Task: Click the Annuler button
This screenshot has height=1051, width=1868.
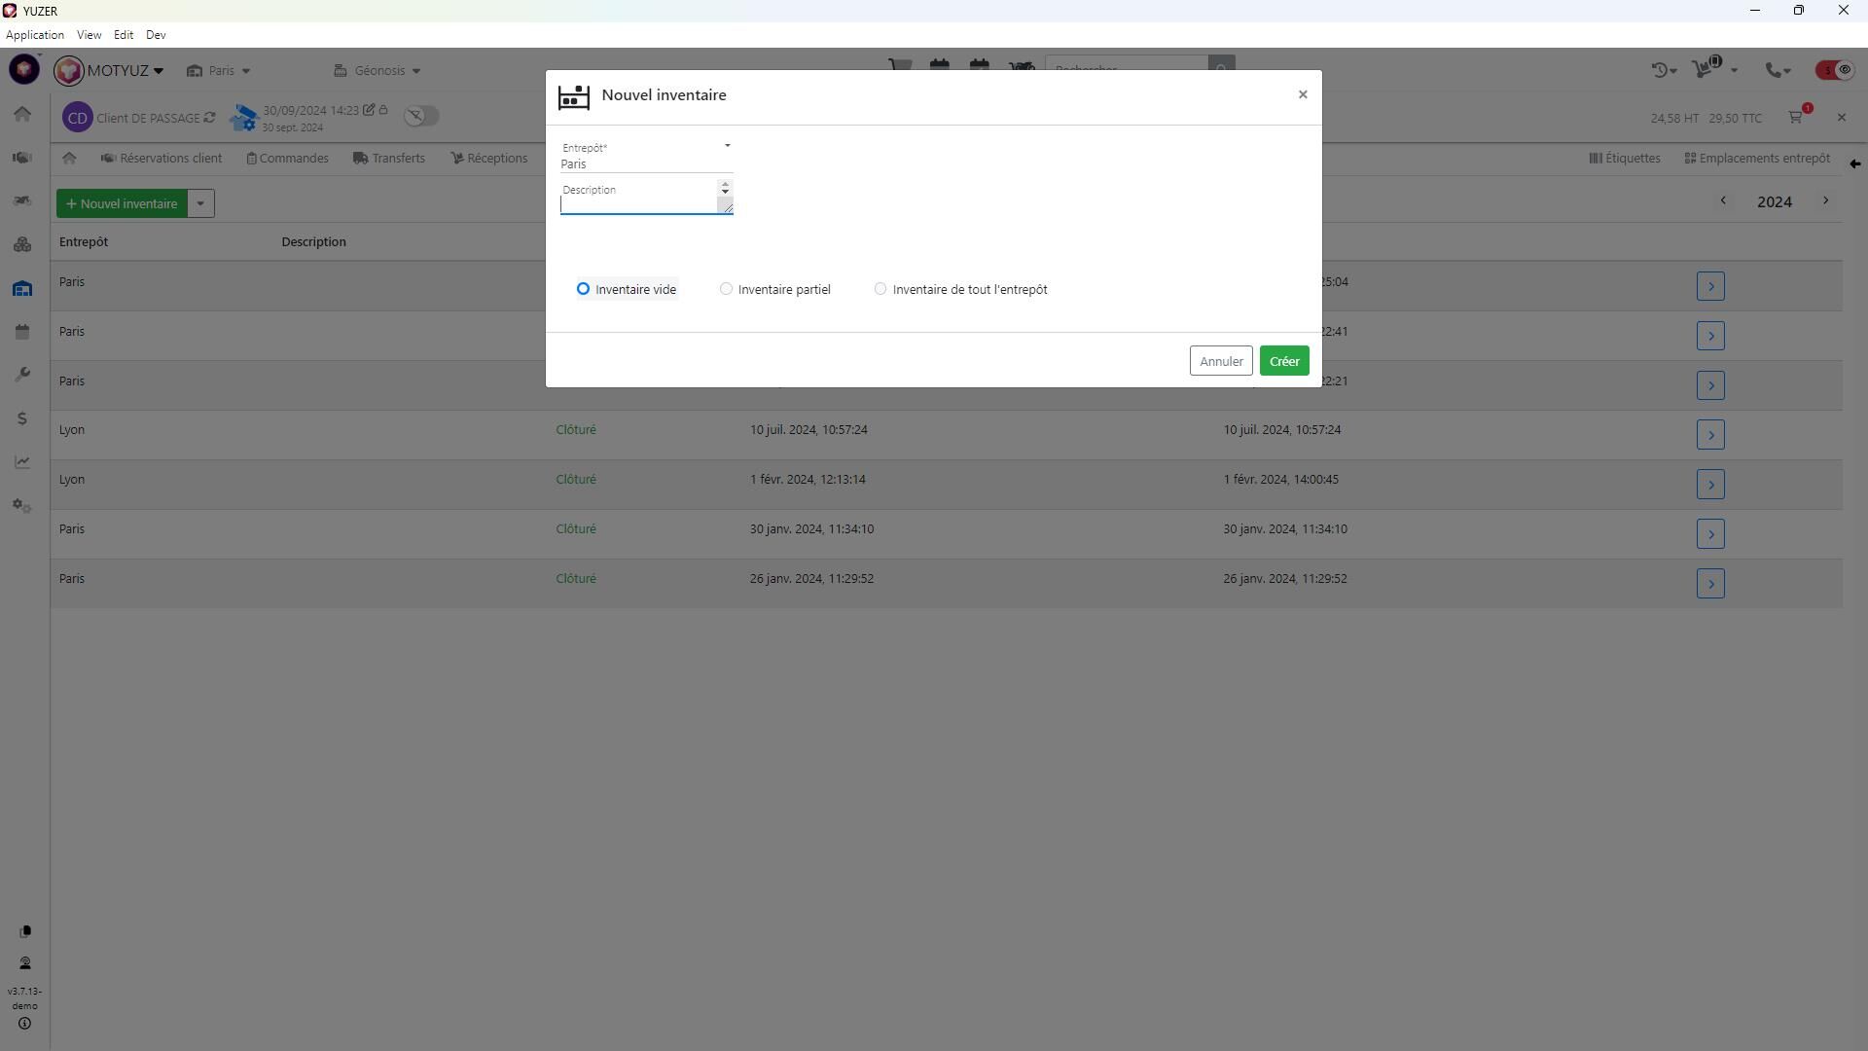Action: (x=1220, y=361)
